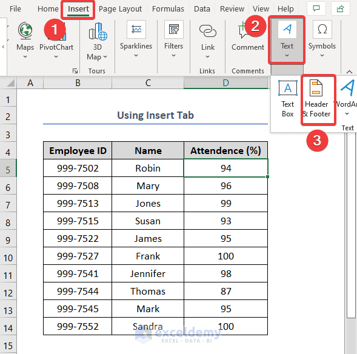
Task: Select cell containing Susan
Action: (x=148, y=221)
